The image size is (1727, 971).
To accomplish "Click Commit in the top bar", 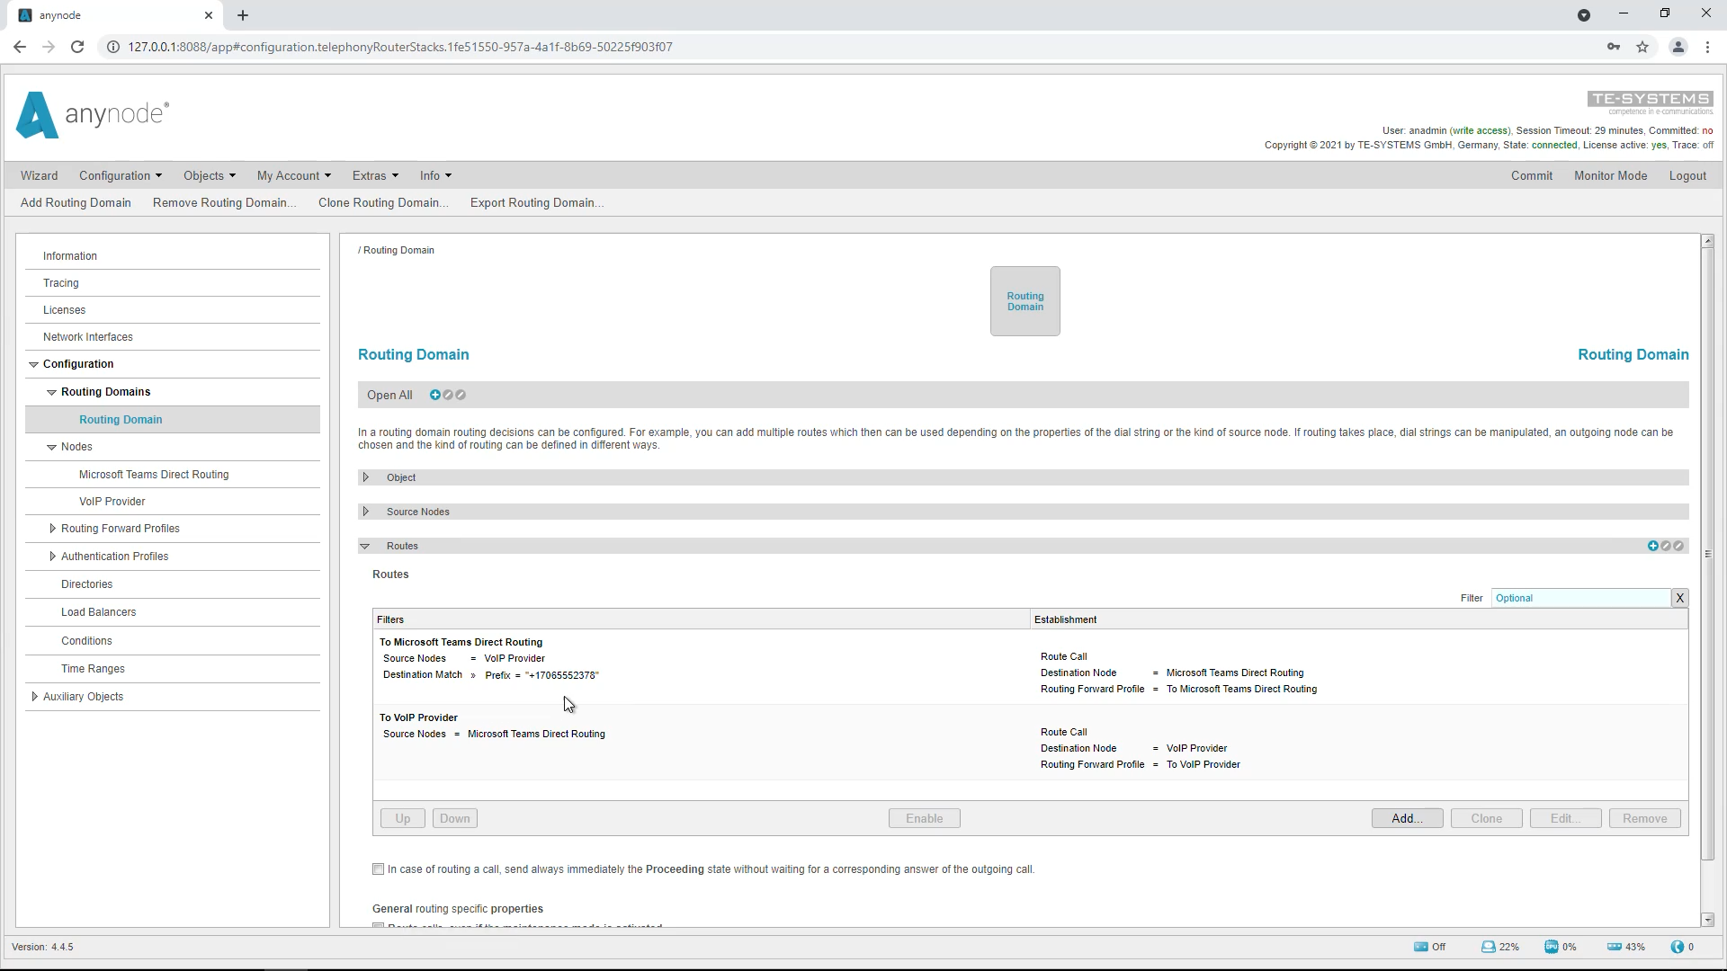I will pos(1531,175).
